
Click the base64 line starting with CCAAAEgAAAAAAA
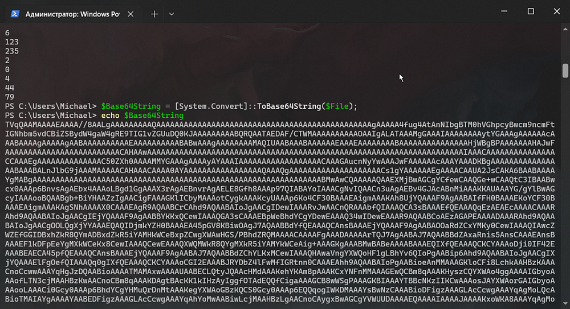coord(280,161)
